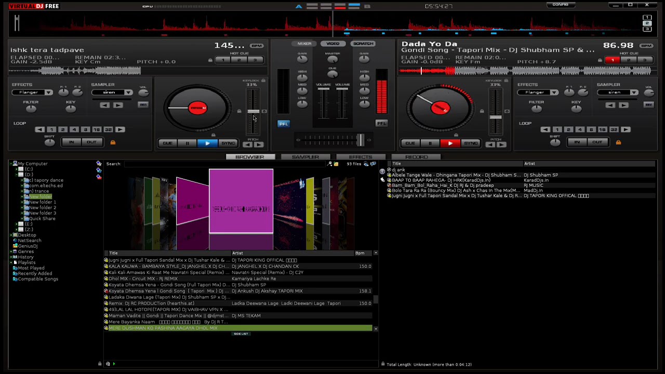Start playback on the left deck
The image size is (665, 374).
point(207,143)
